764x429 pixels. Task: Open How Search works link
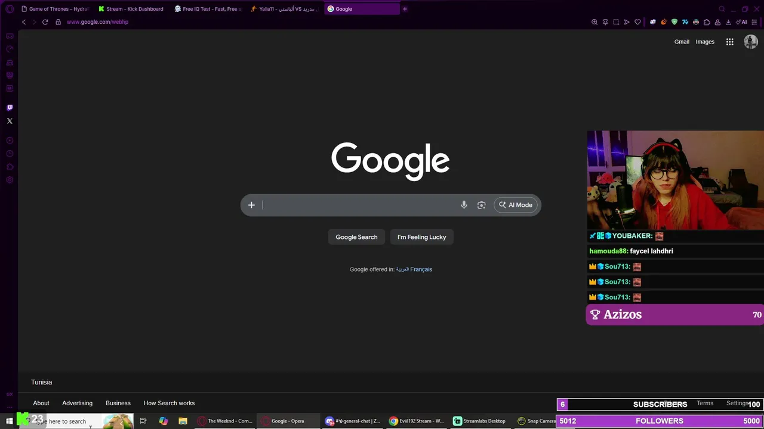(x=169, y=403)
